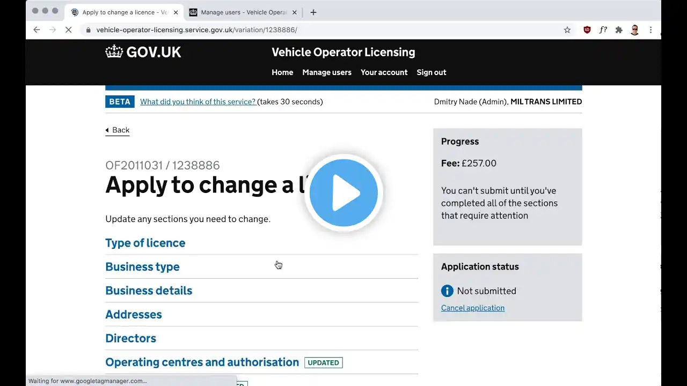This screenshot has height=386, width=687.
Task: Open the uBlock shield extension icon
Action: coord(587,30)
